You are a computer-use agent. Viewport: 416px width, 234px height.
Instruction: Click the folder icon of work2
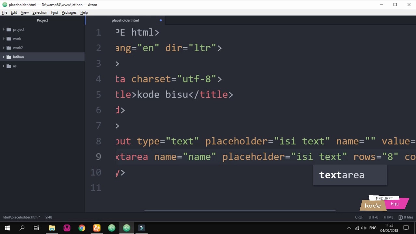(x=9, y=48)
